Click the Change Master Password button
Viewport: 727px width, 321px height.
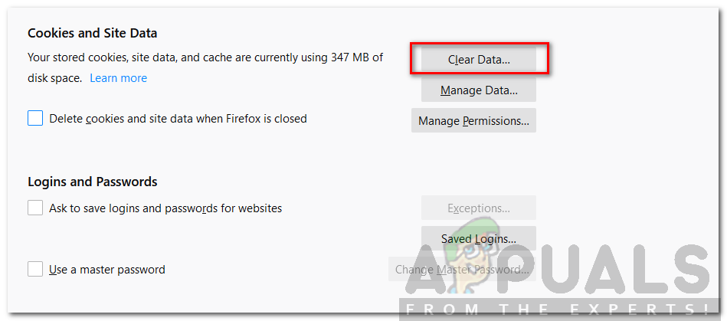point(462,269)
